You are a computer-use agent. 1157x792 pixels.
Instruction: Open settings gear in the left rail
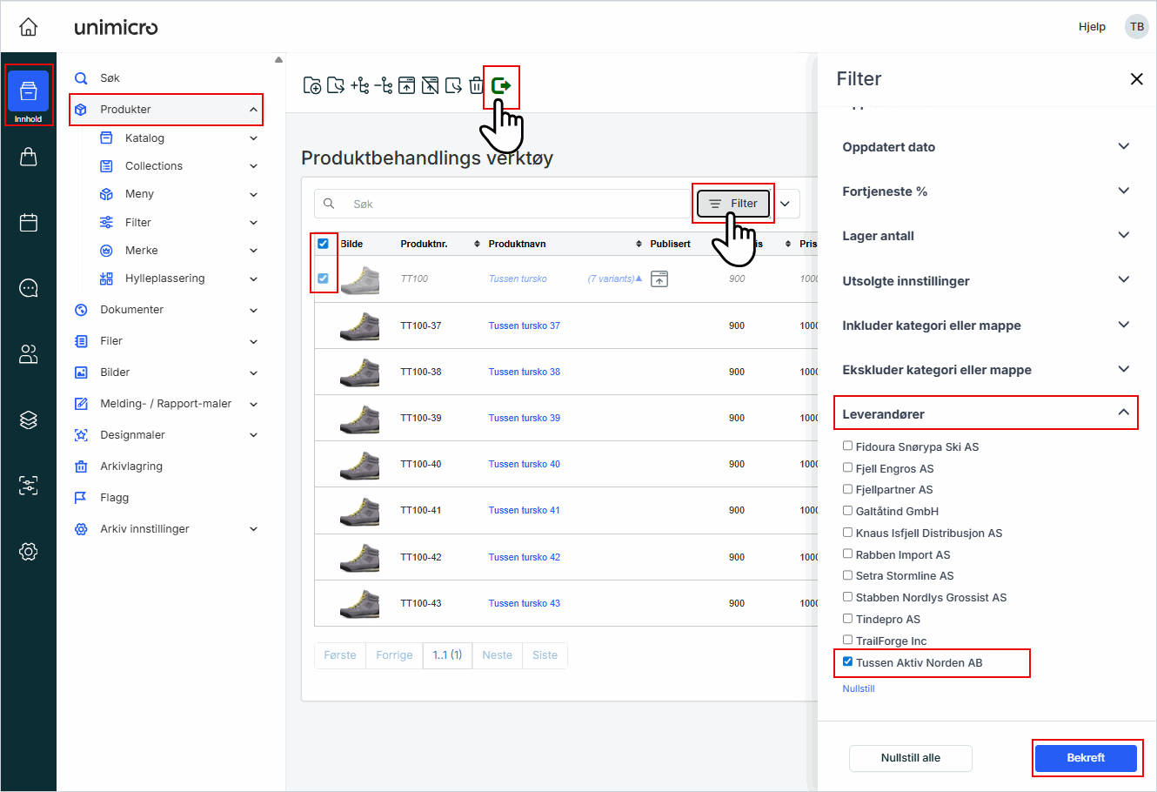29,552
